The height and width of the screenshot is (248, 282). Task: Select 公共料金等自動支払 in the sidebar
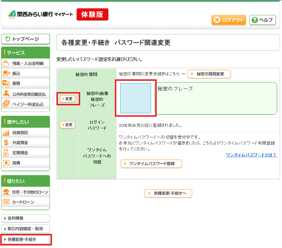26,94
